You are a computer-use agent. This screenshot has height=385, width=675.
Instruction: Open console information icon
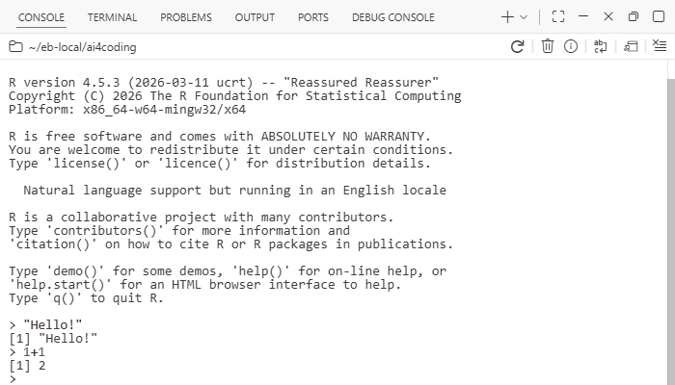point(571,46)
